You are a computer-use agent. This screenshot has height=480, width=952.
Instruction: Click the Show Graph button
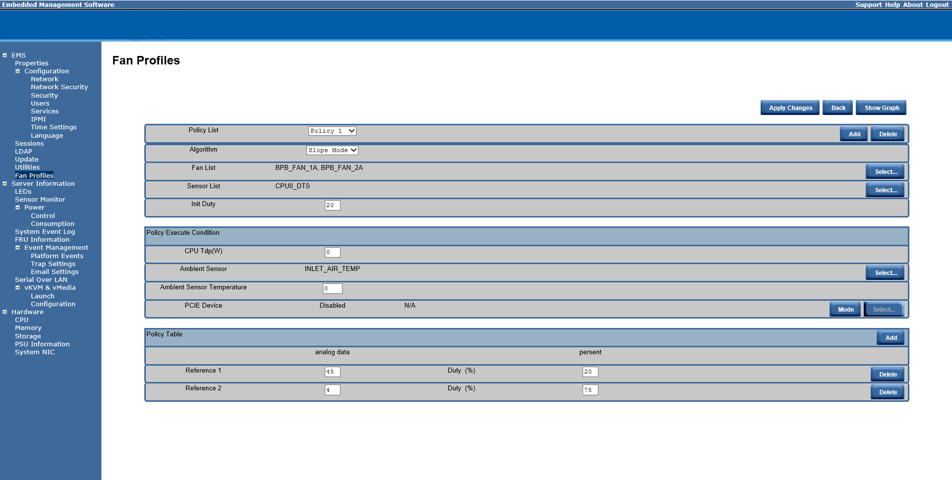(x=881, y=108)
